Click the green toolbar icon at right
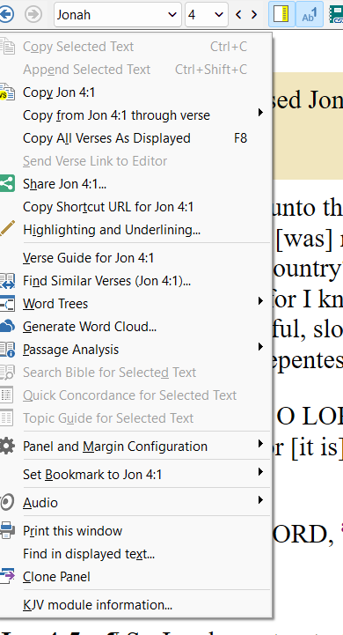 click(336, 14)
